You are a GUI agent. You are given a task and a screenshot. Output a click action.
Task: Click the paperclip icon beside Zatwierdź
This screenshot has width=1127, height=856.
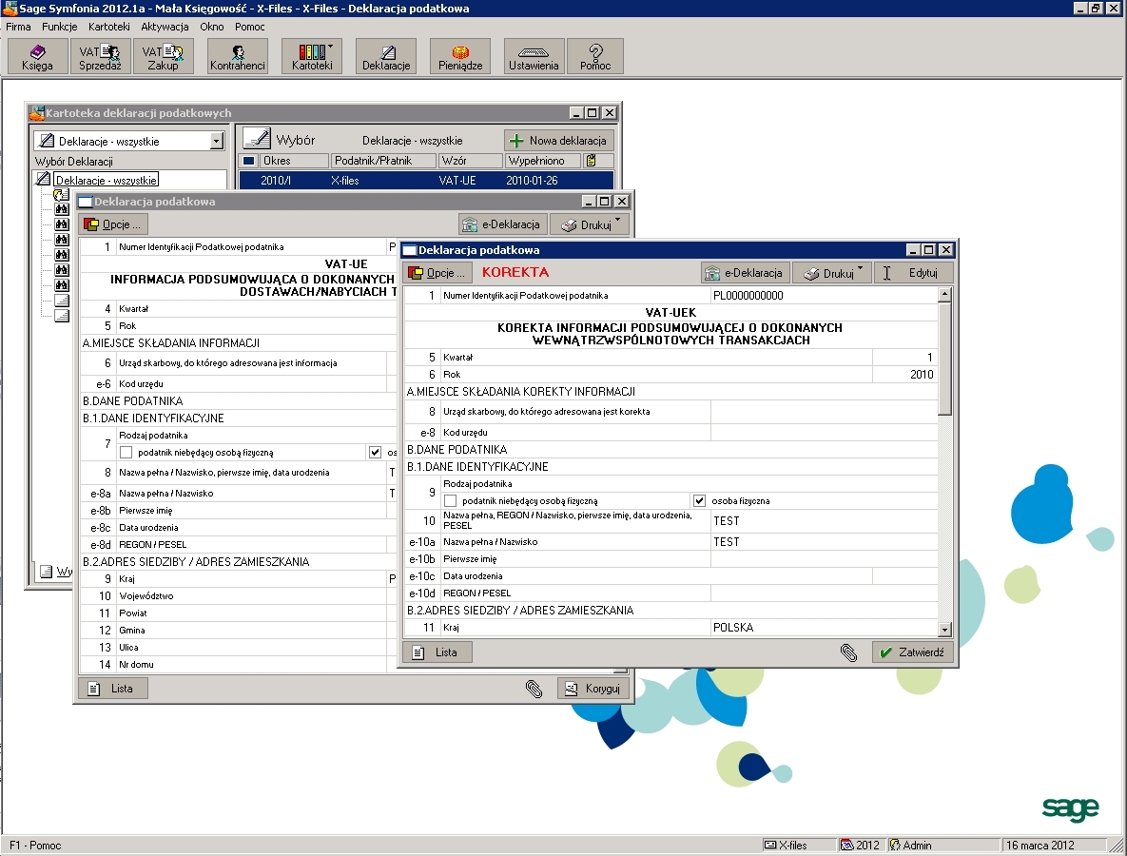(849, 652)
